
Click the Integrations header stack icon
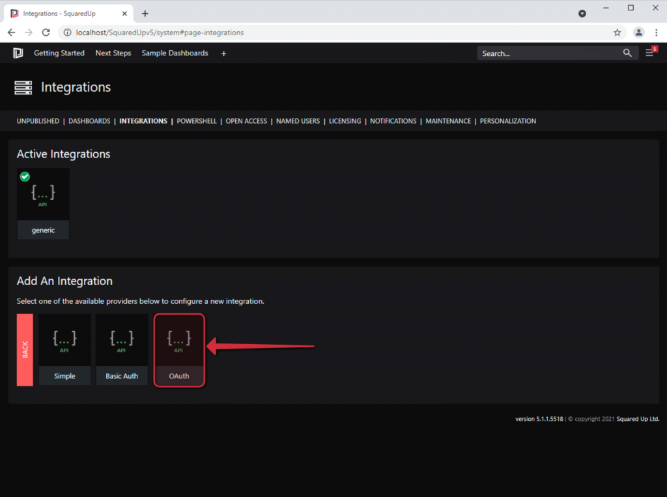click(23, 87)
